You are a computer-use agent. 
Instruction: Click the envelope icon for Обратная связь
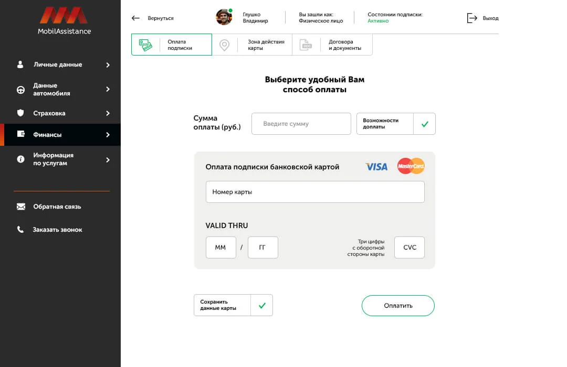(x=21, y=207)
